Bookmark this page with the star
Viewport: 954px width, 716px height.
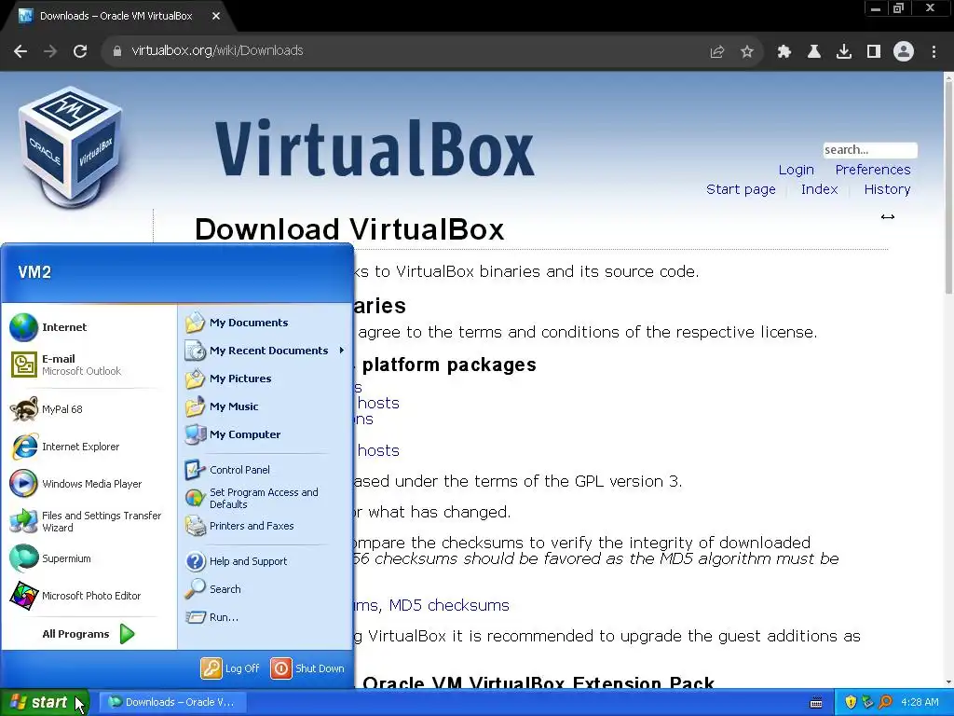click(x=747, y=52)
